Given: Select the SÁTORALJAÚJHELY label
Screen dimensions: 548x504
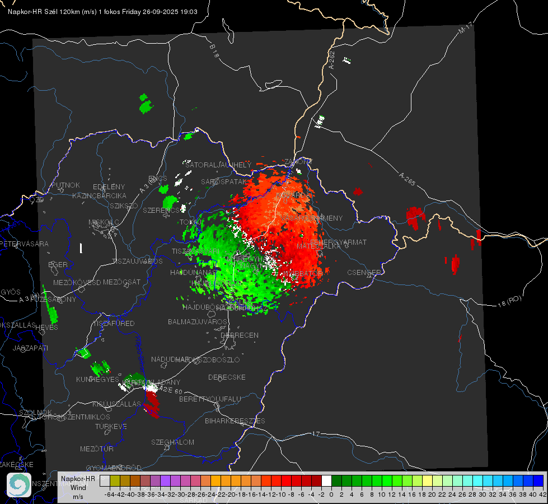Looking at the screenshot, I should pyautogui.click(x=218, y=165).
